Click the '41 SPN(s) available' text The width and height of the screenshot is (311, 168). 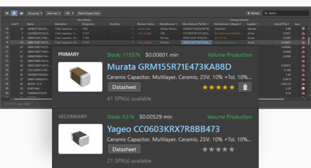(x=129, y=99)
